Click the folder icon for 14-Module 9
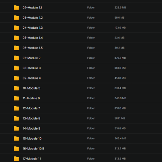The height and width of the screenshot is (162, 162). click(x=16, y=128)
